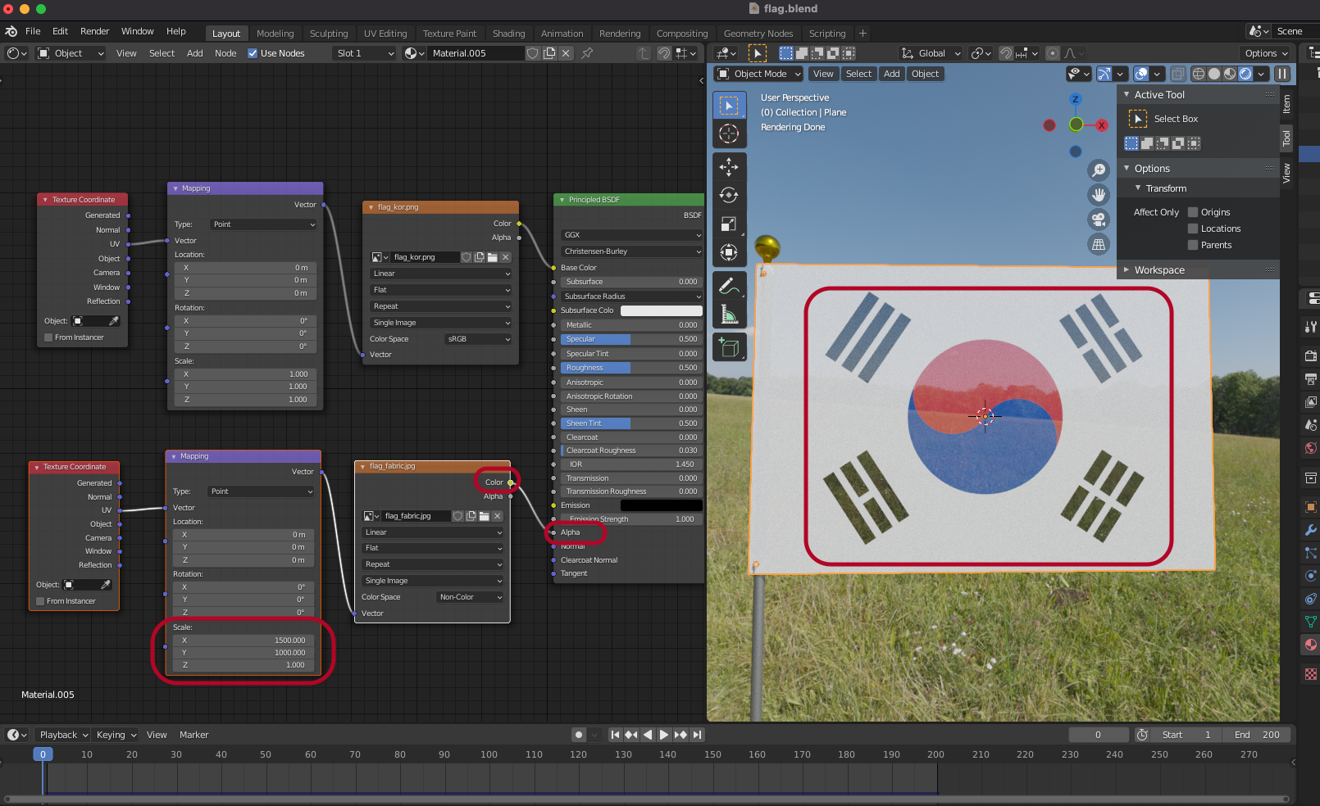This screenshot has width=1320, height=806.
Task: Click Object button in 3D viewport header
Action: pyautogui.click(x=925, y=74)
